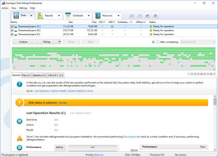
Task: Open the Shut Down PC combo box
Action: pos(198,42)
